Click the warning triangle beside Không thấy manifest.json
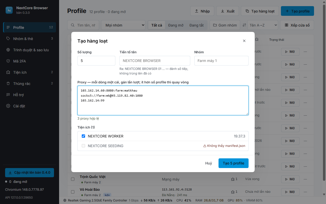The image size is (326, 204). [x=205, y=146]
